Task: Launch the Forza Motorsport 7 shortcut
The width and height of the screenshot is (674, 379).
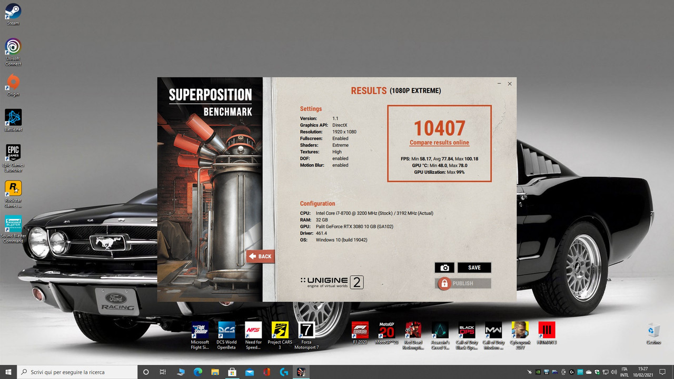Action: (306, 336)
